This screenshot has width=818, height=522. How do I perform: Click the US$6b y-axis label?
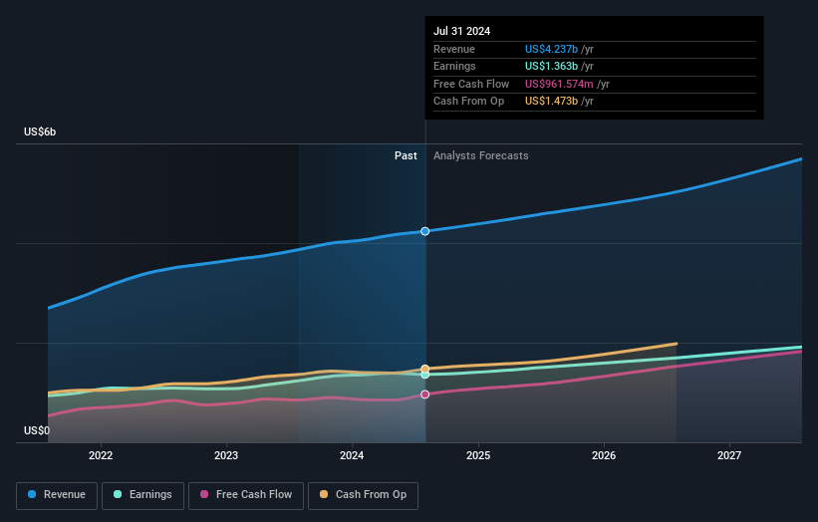pos(40,131)
